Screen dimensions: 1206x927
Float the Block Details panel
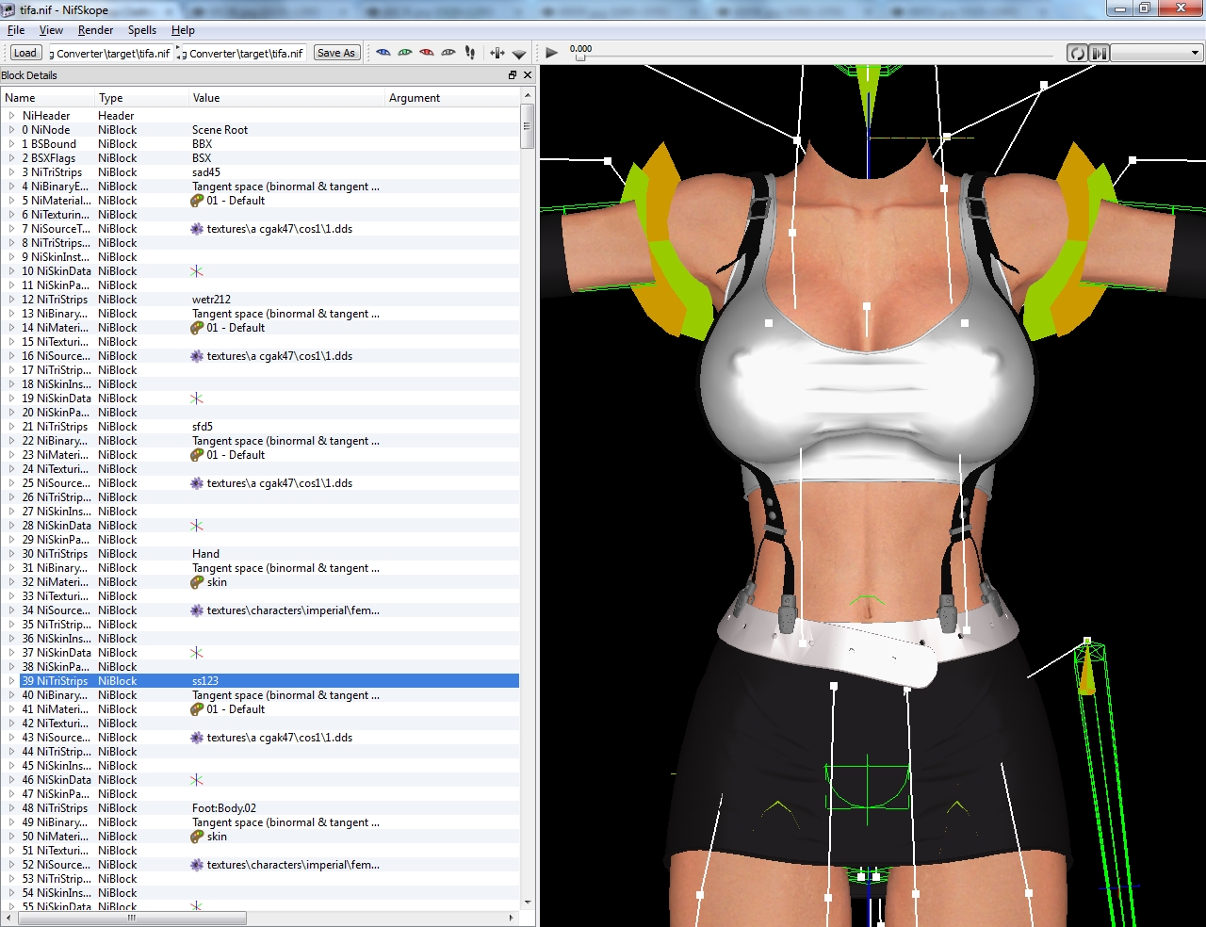click(x=513, y=75)
